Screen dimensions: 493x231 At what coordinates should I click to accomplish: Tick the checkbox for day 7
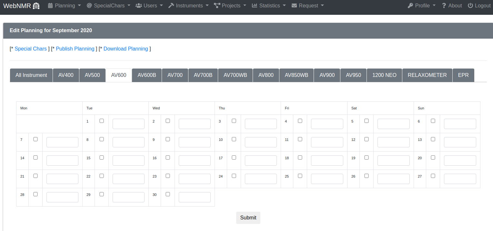pyautogui.click(x=35, y=139)
